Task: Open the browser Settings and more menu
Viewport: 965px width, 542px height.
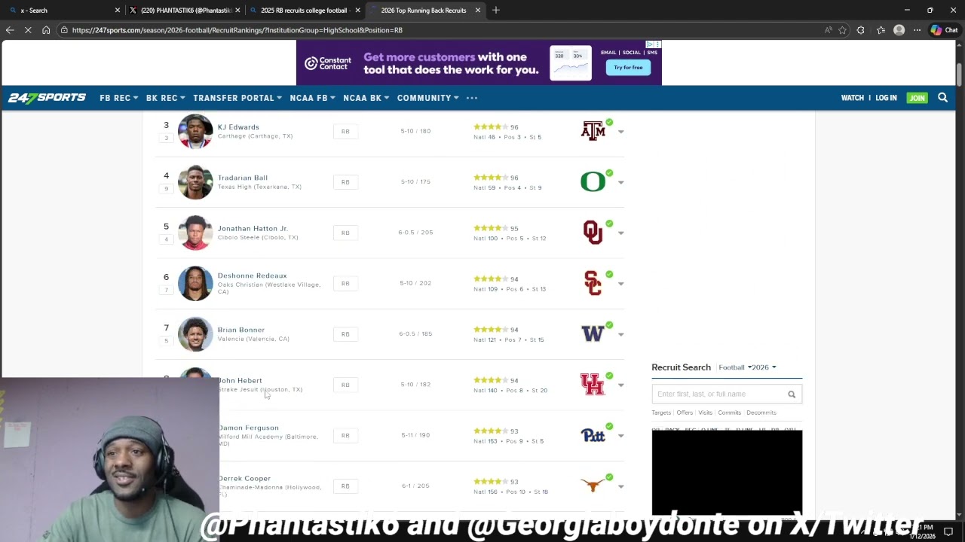Action: 917,30
